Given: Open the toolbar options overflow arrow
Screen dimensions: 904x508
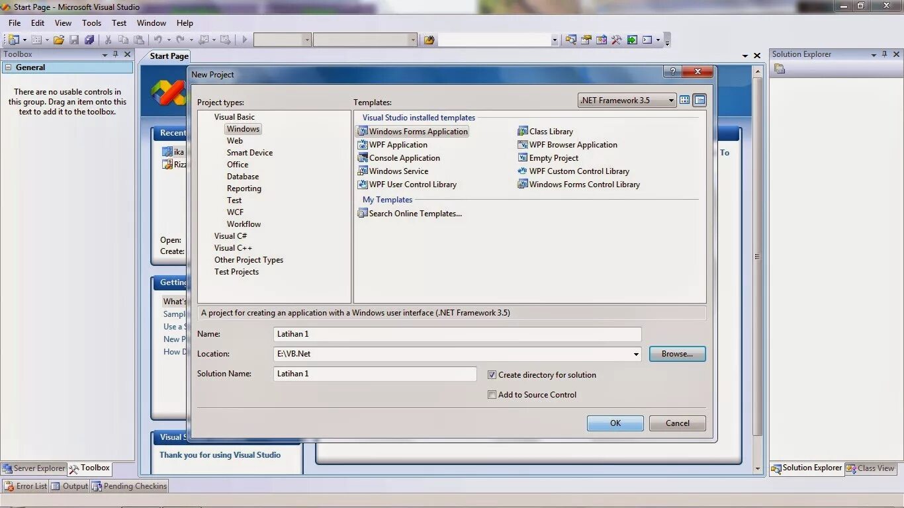Looking at the screenshot, I should 667,41.
